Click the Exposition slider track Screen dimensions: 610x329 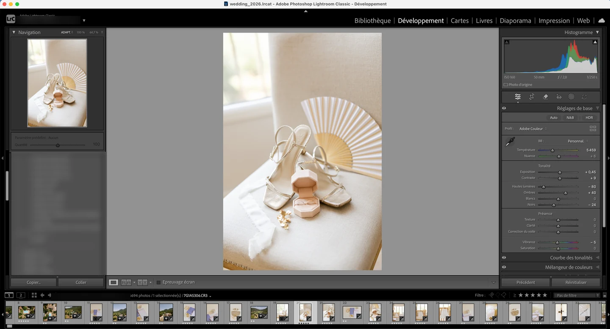click(x=558, y=172)
